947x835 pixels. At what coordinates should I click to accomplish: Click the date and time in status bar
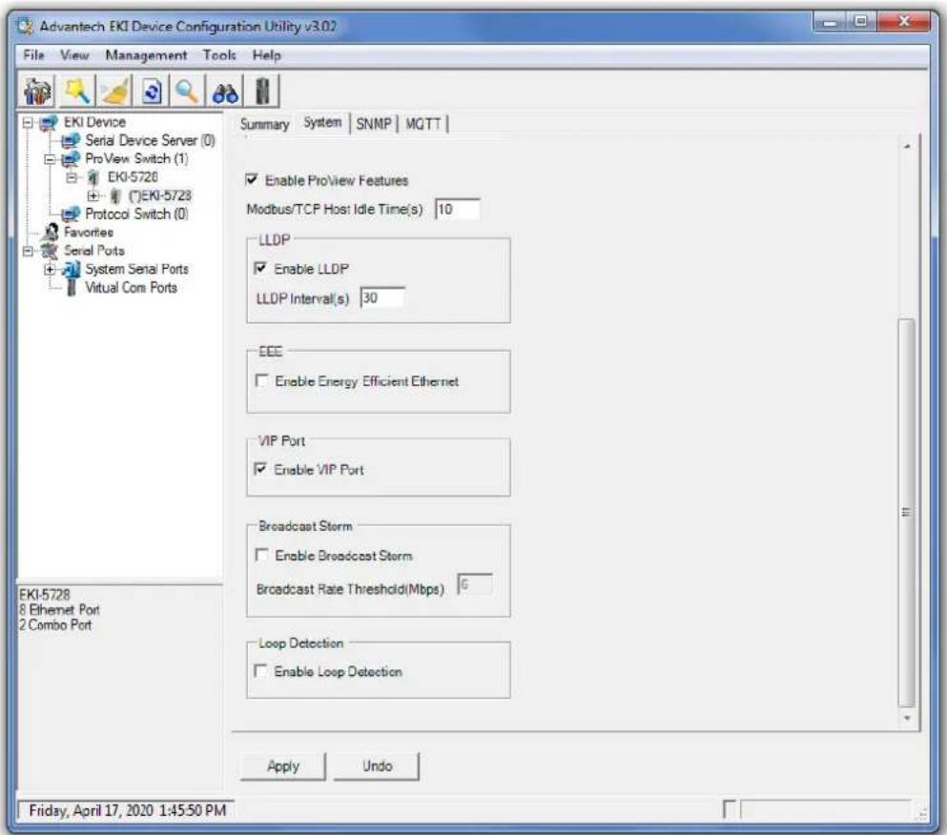(x=128, y=810)
